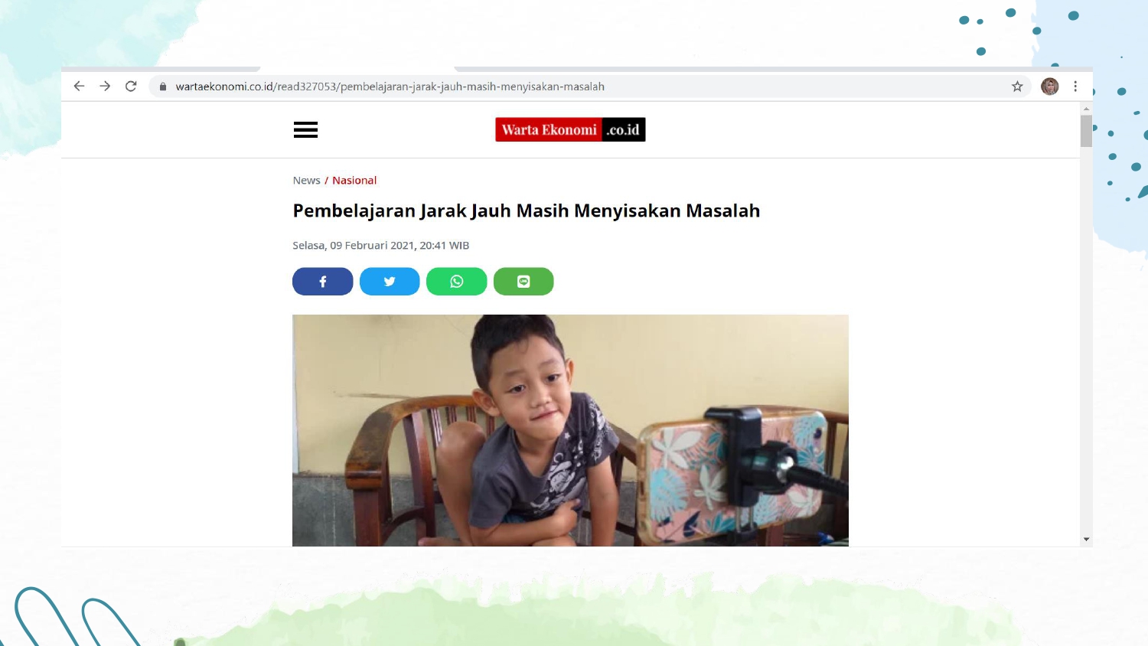
Task: Share article via WhatsApp
Action: 457,282
